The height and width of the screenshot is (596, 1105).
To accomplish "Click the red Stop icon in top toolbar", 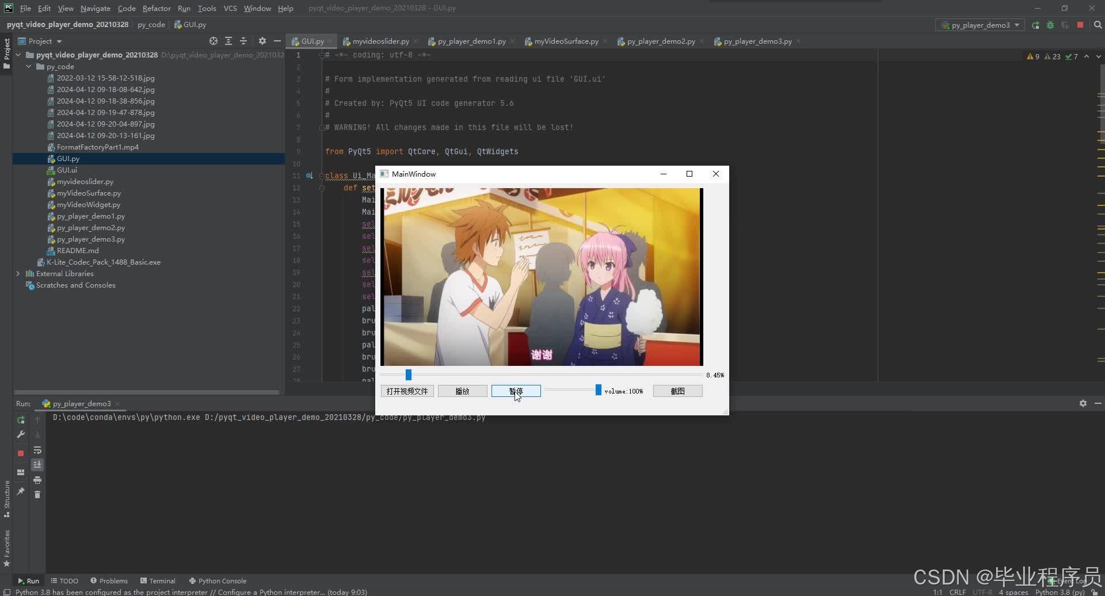I will [1080, 25].
